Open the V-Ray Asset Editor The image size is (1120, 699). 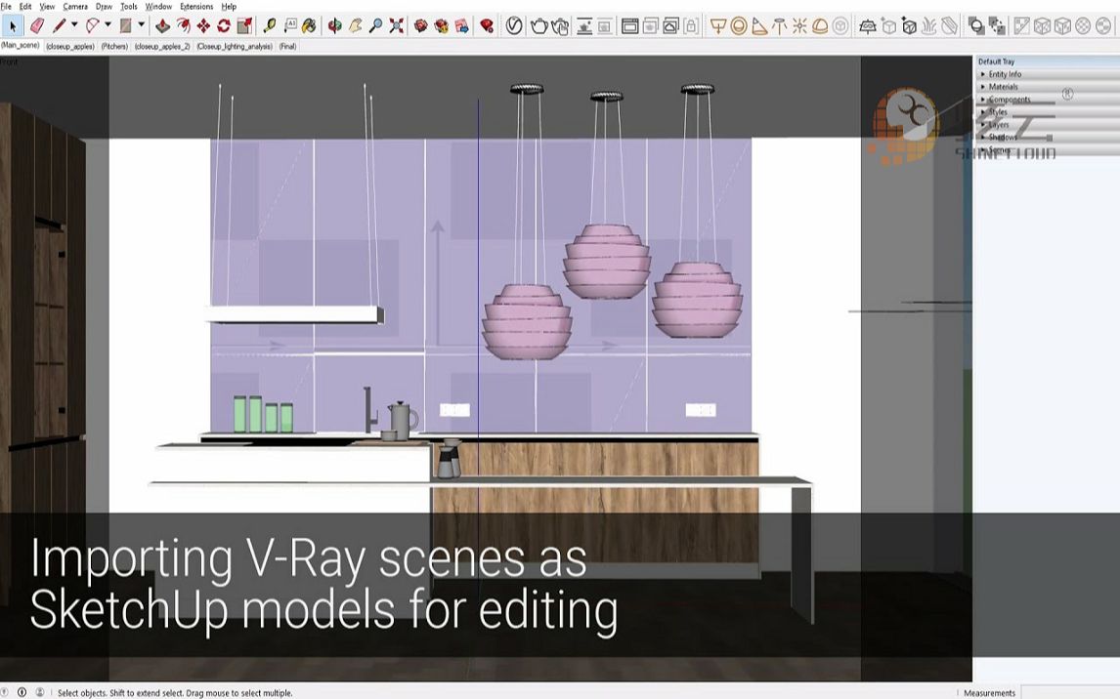(513, 26)
